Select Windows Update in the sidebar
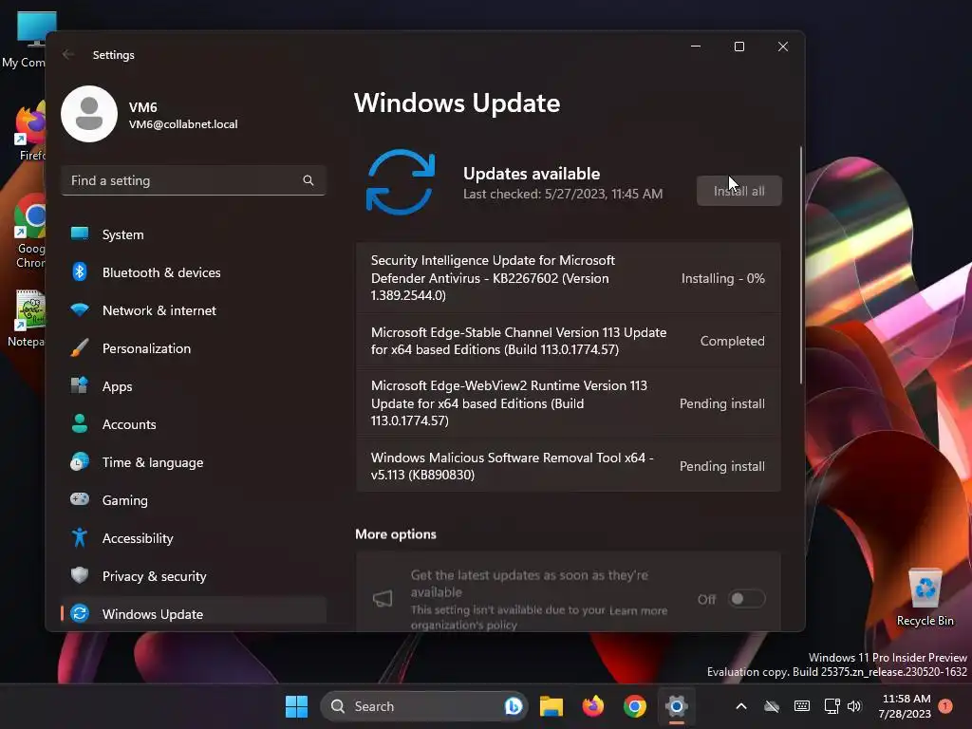 tap(194, 613)
